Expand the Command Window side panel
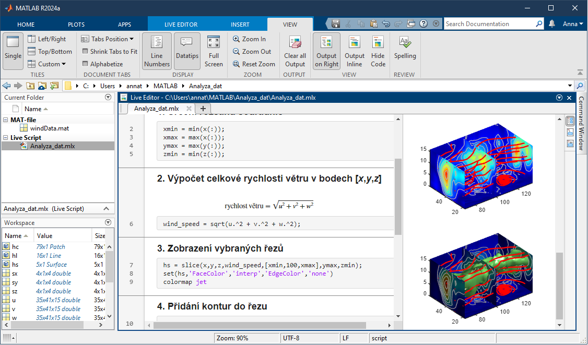This screenshot has height=345, width=588. pyautogui.click(x=581, y=123)
